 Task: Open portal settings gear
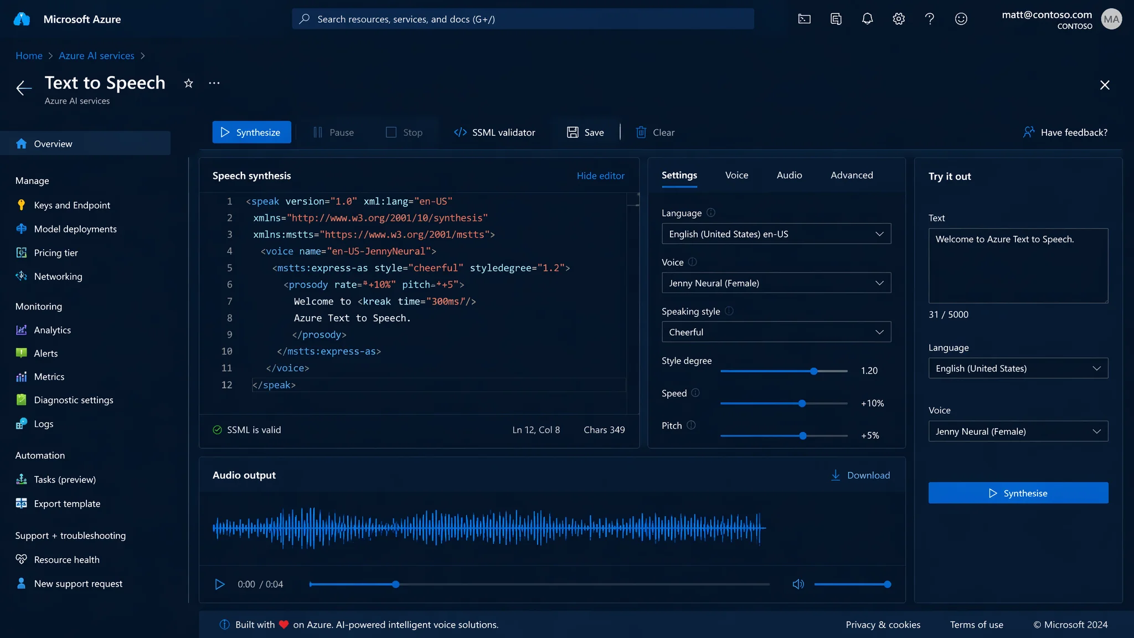point(899,19)
